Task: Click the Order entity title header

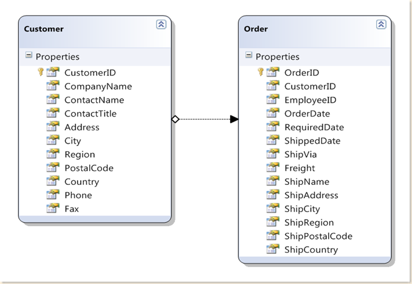Action: tap(256, 29)
